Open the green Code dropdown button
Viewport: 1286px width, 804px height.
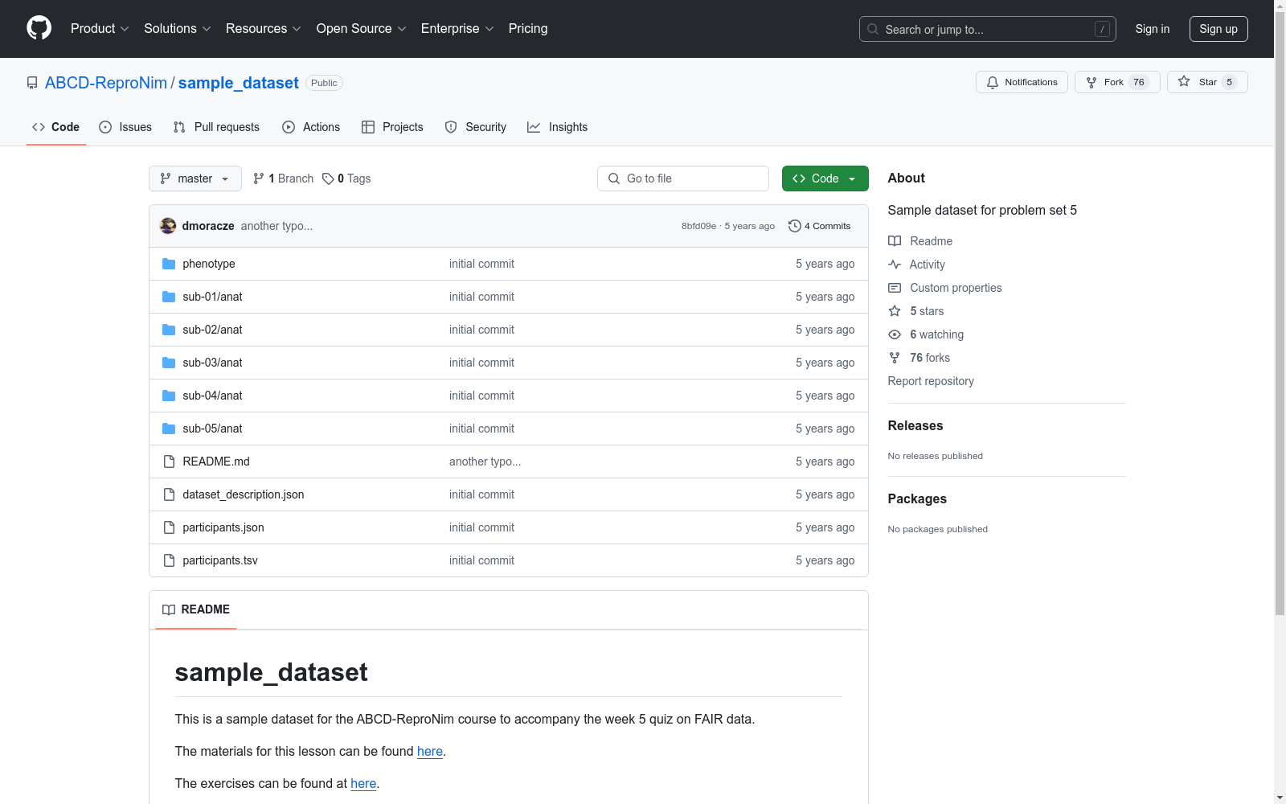[825, 178]
